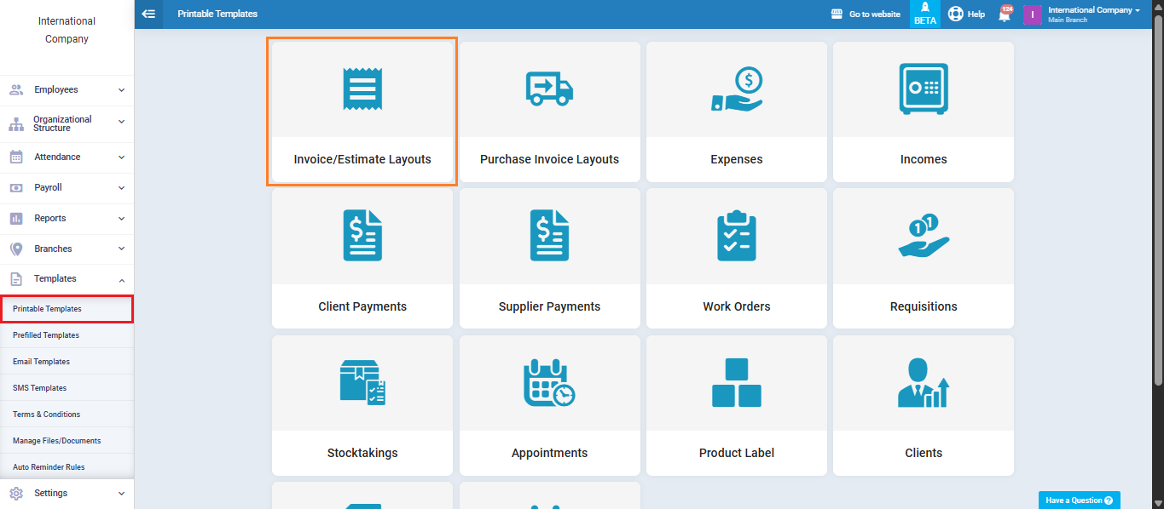Click the page vertical scrollbar
The height and width of the screenshot is (509, 1164).
(x=1158, y=213)
